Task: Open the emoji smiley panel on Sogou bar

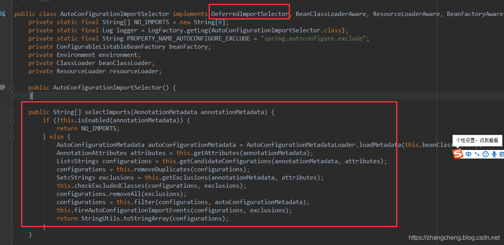Action: click(x=486, y=154)
